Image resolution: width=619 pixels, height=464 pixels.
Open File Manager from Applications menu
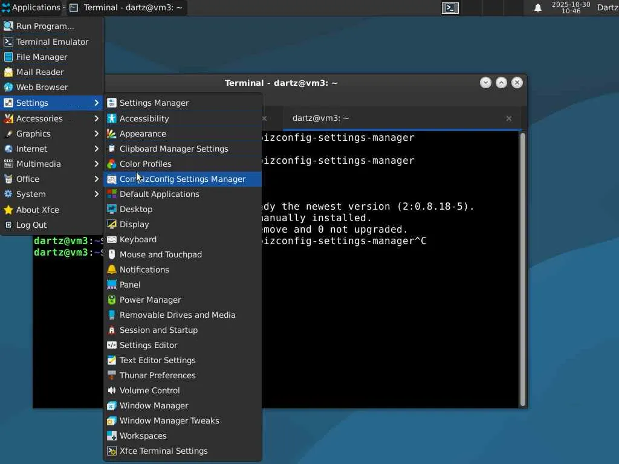click(52, 57)
